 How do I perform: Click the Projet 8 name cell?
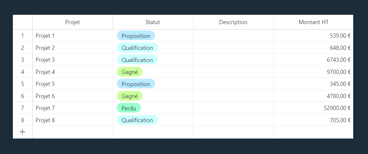(72, 120)
